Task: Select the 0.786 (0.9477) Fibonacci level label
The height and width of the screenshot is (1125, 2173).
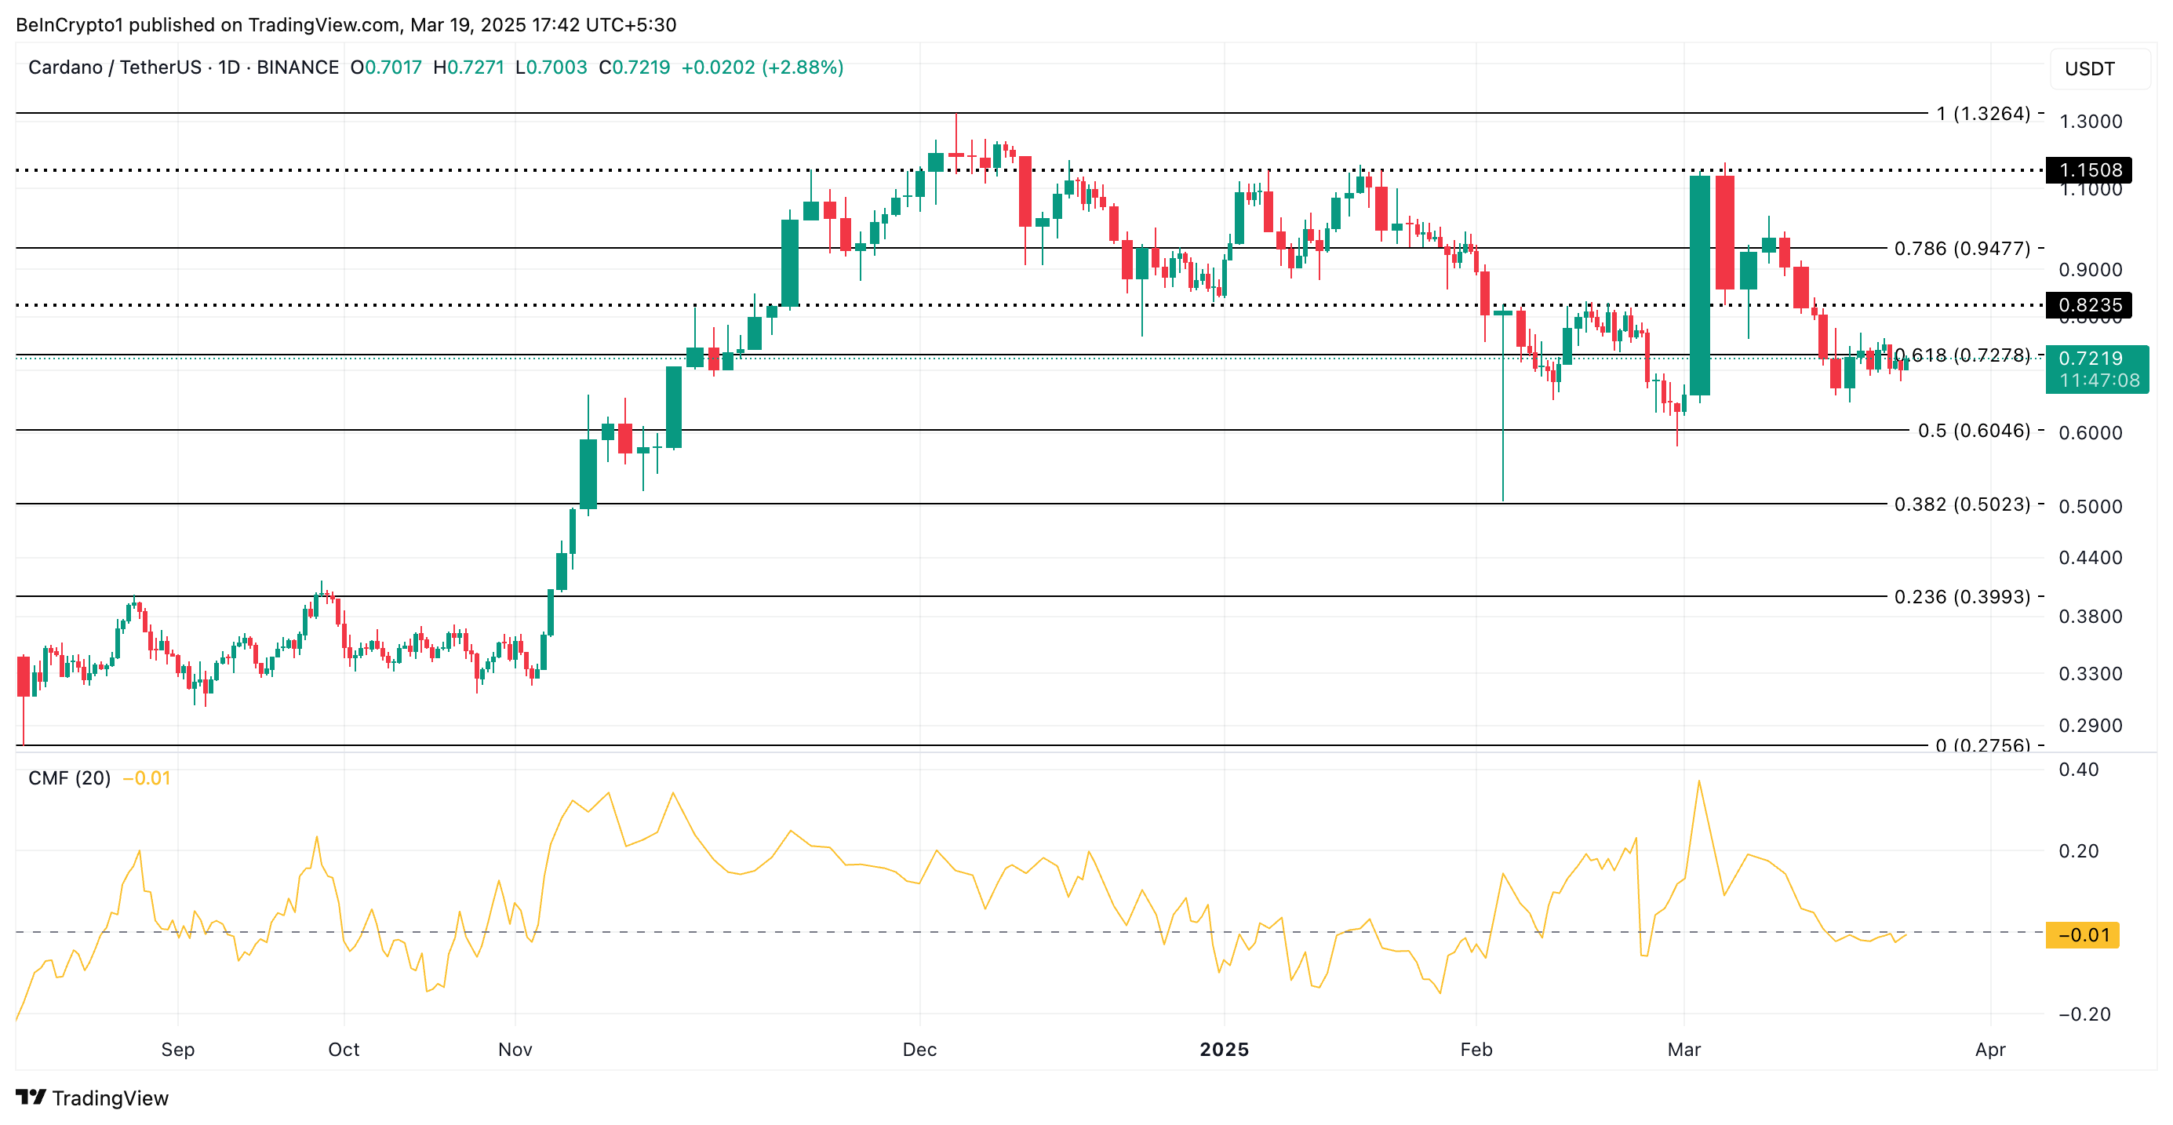Action: click(1962, 249)
